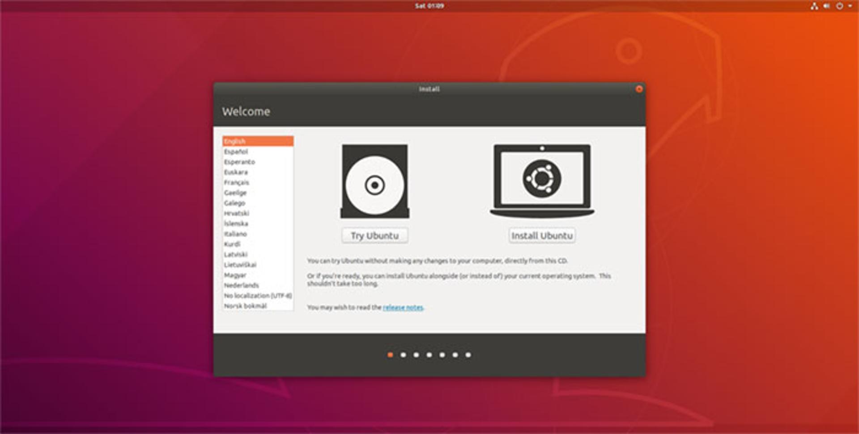859x434 pixels.
Task: Open the clock showing Sat 01:09
Action: 429,6
